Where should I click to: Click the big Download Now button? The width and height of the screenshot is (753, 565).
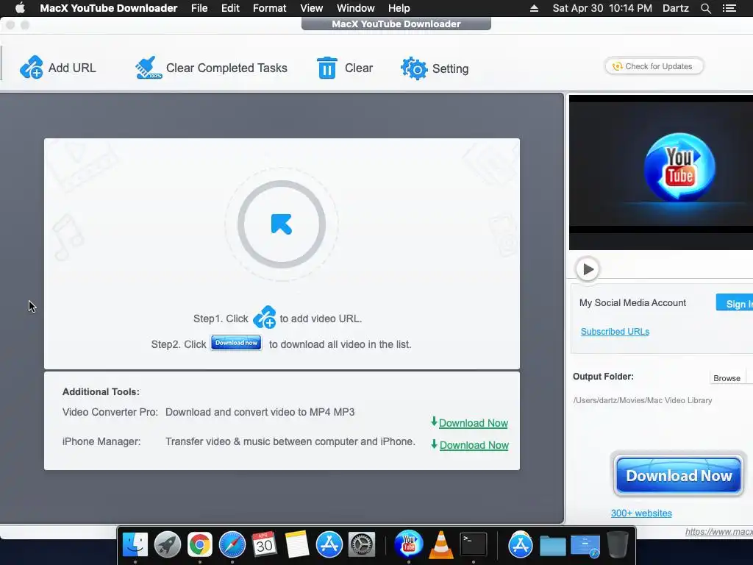click(679, 476)
